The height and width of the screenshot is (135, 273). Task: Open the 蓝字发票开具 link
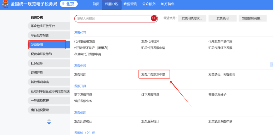[83, 95]
